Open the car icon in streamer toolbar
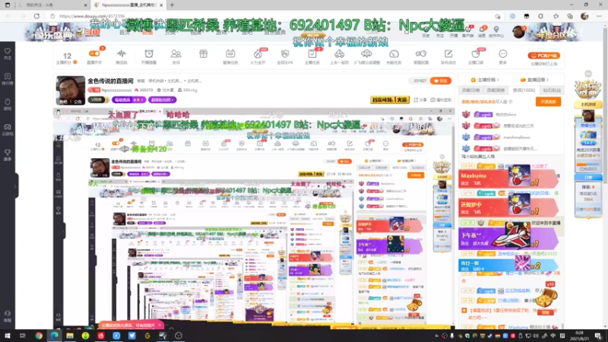608x342 pixels. 339,53
